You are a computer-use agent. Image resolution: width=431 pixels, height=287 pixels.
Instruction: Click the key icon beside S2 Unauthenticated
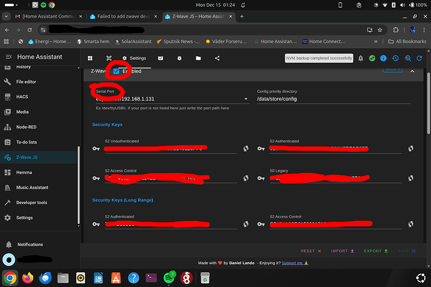[x=96, y=148]
